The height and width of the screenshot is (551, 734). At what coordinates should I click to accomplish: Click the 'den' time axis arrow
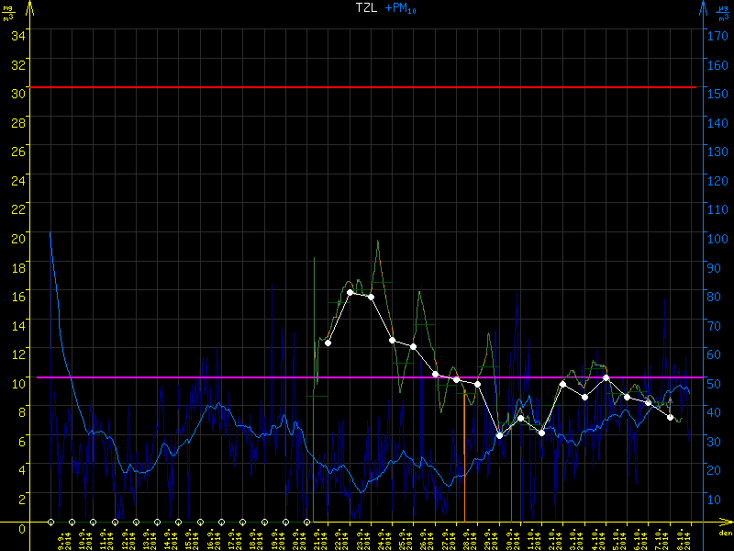point(725,523)
